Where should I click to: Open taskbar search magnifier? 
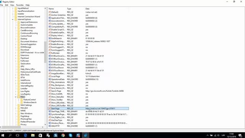[x=10, y=135]
